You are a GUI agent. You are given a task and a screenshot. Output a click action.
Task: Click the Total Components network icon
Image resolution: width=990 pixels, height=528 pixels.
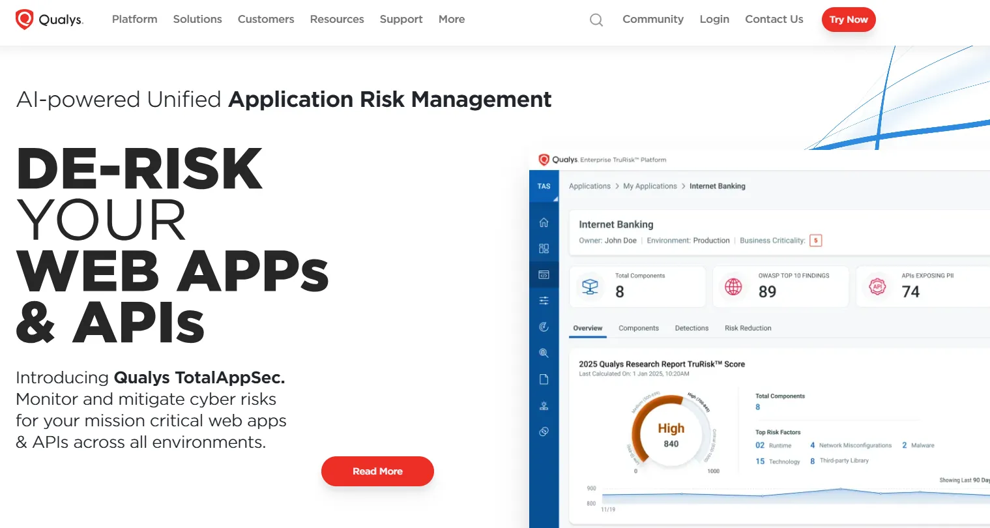[x=590, y=286]
